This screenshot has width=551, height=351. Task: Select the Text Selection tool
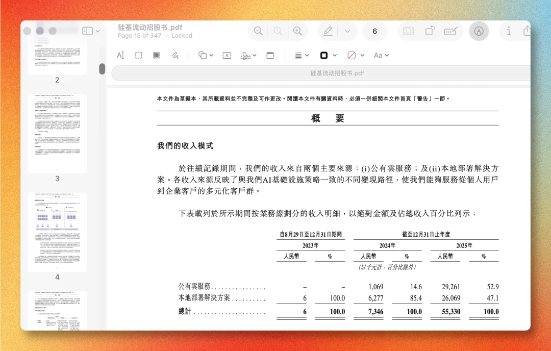pos(120,55)
